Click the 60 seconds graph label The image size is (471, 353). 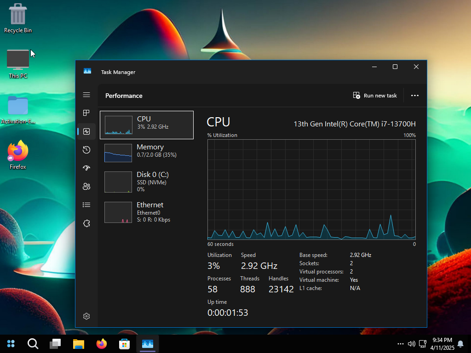pyautogui.click(x=220, y=244)
